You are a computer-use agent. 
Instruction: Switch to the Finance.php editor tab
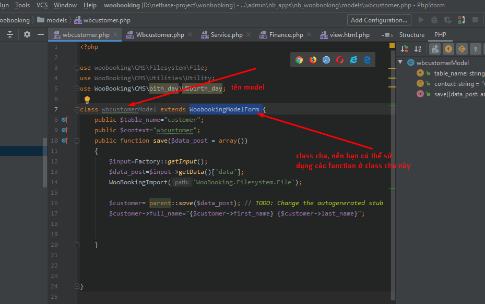pos(286,35)
